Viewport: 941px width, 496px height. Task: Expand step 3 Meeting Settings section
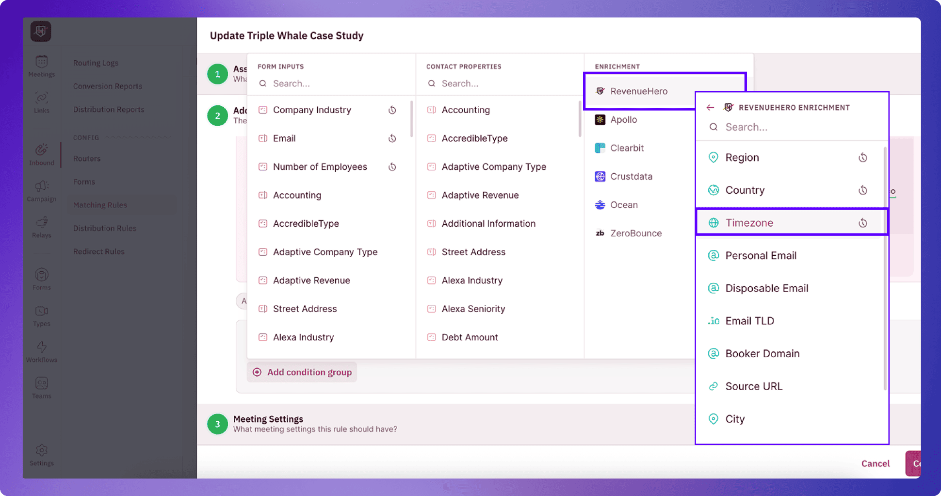pyautogui.click(x=445, y=424)
